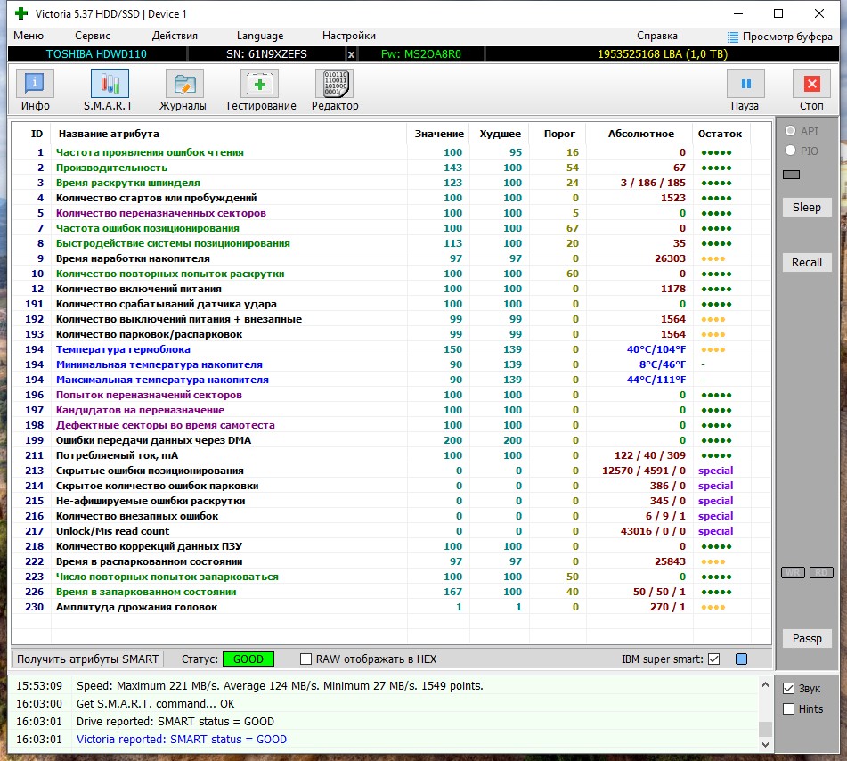Click the WR indicator
The width and height of the screenshot is (847, 761).
793,572
